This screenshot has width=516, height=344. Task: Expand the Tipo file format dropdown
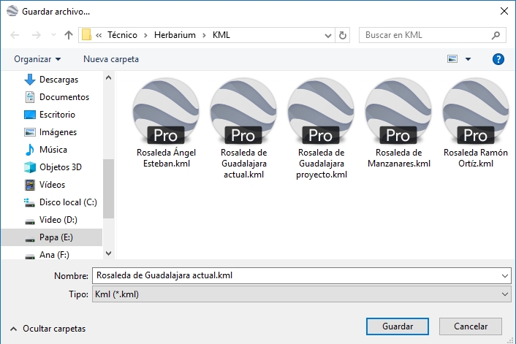click(506, 294)
